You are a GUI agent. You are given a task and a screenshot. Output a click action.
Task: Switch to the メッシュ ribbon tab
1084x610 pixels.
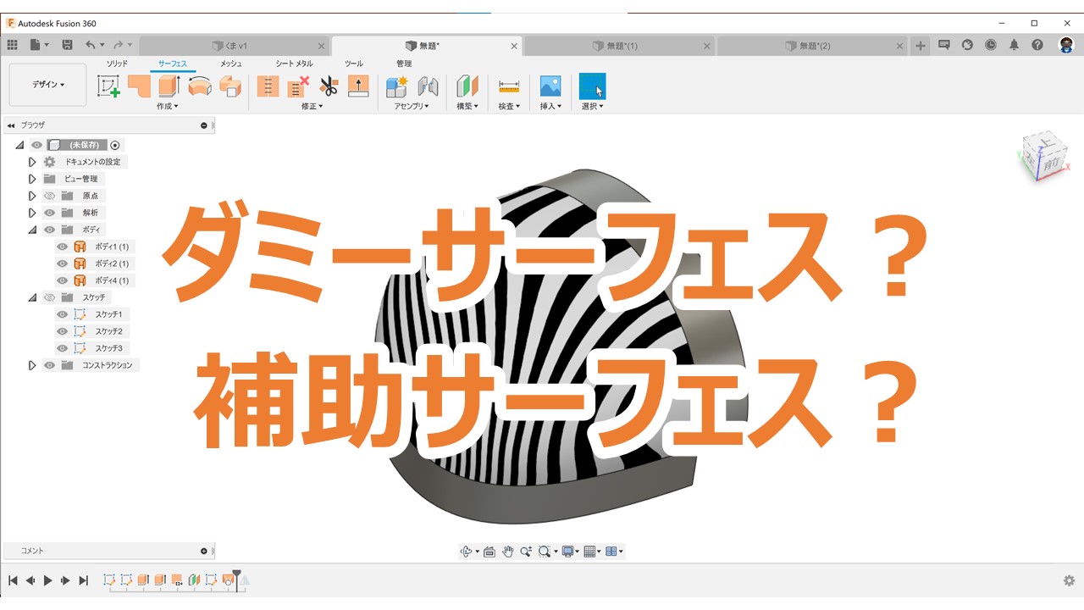tap(229, 63)
